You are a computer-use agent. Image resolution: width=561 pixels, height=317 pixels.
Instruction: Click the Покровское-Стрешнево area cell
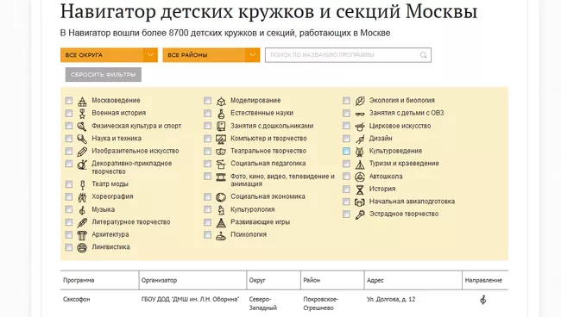point(320,303)
